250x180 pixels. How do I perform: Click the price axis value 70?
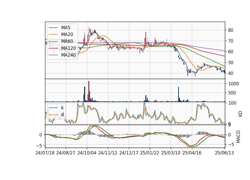231,41
